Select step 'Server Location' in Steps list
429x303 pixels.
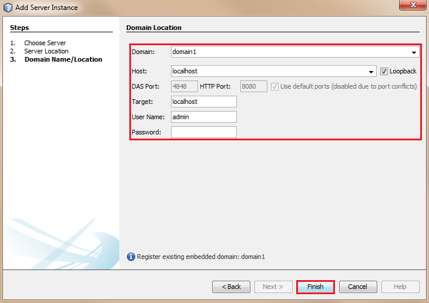(x=46, y=51)
